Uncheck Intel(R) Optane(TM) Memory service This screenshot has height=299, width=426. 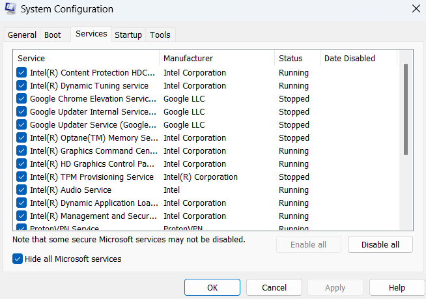pos(21,138)
